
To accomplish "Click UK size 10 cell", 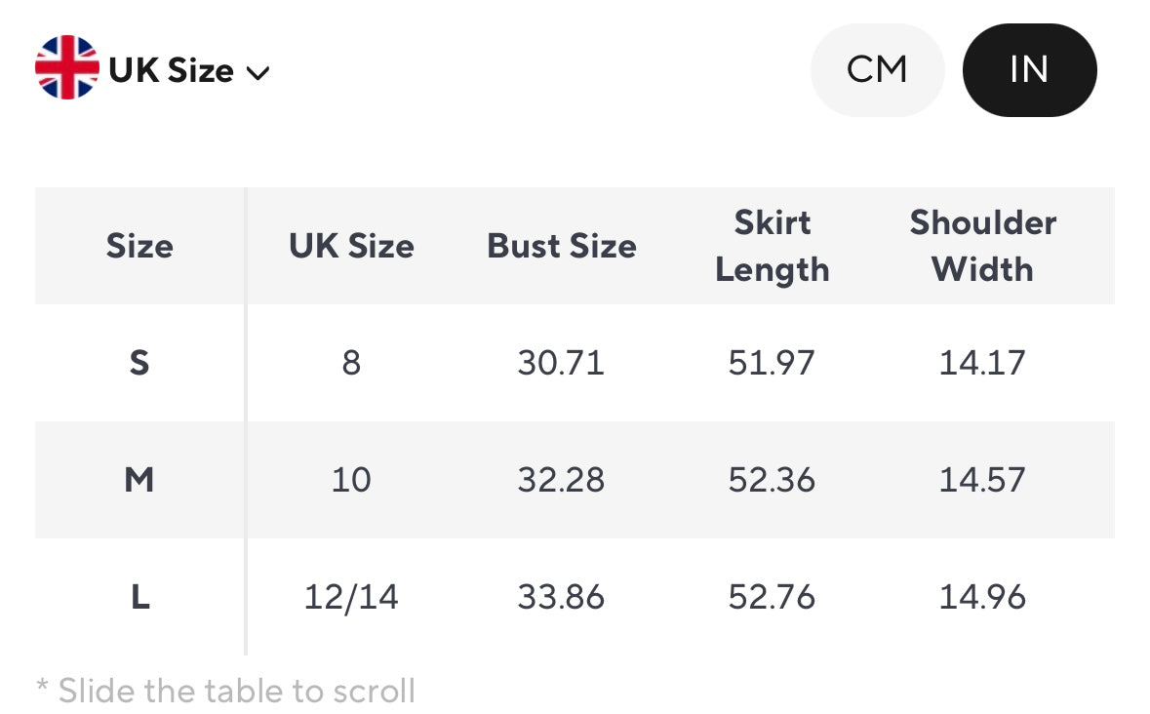I will 351,480.
